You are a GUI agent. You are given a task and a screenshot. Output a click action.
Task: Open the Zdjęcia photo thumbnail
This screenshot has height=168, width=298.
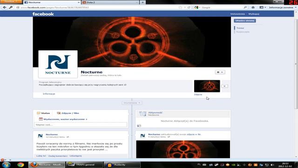[x=207, y=86]
